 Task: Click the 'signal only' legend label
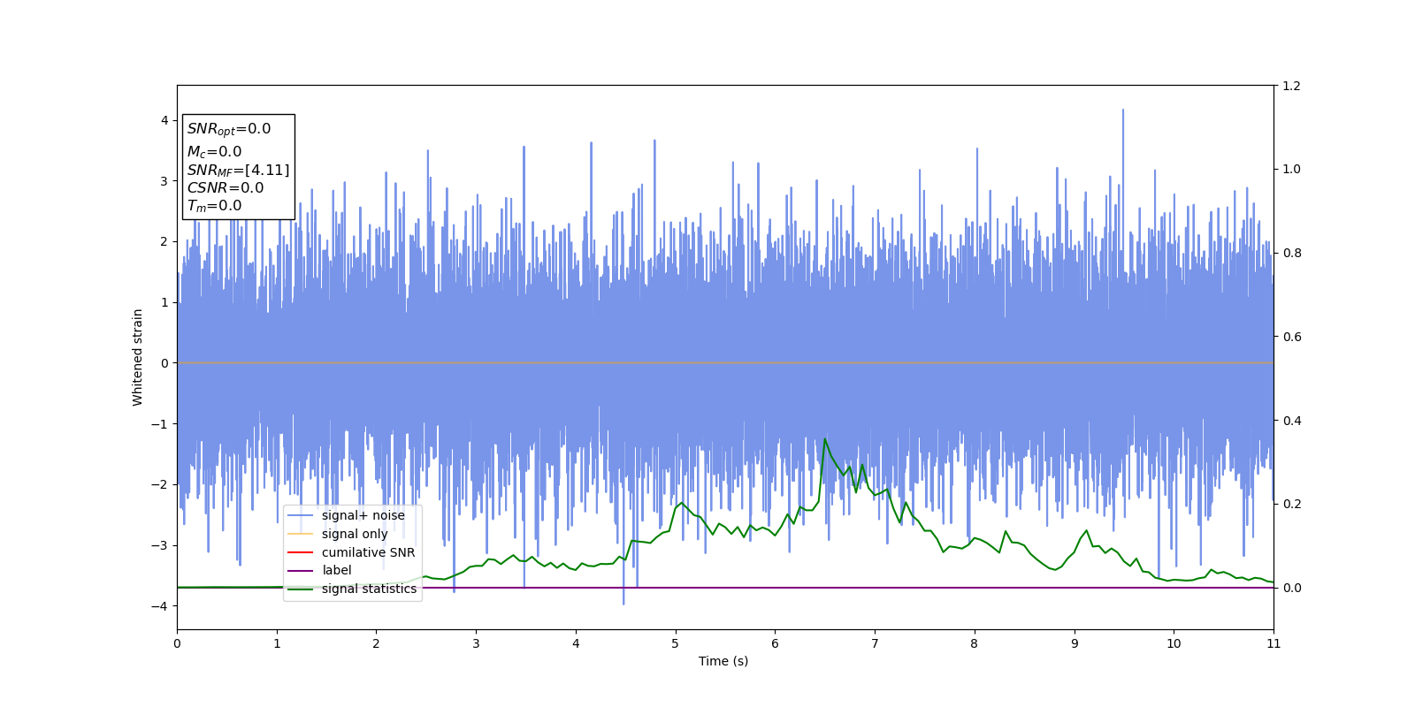(x=355, y=534)
